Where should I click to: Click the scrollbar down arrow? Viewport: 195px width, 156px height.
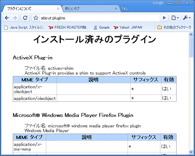191,152
